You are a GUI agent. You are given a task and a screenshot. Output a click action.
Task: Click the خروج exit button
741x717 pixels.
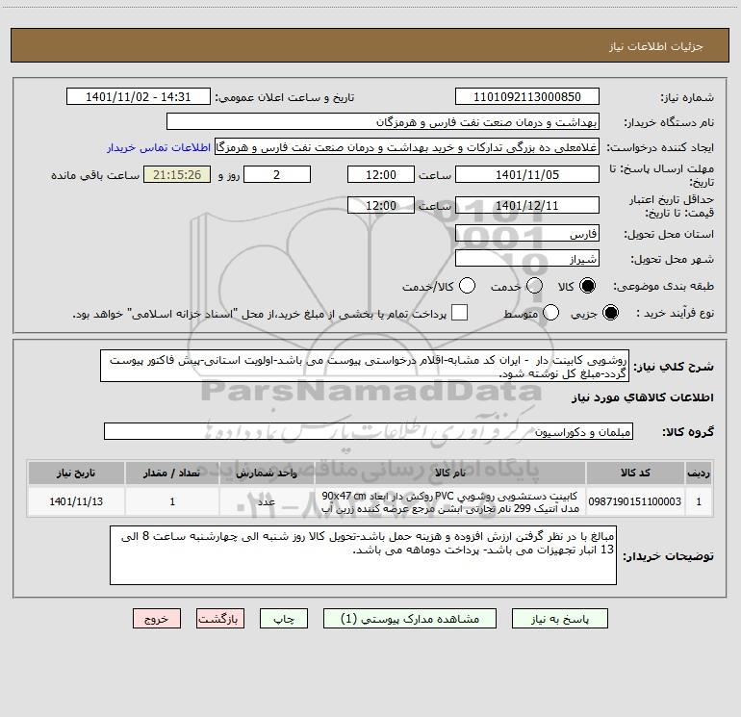point(157,619)
